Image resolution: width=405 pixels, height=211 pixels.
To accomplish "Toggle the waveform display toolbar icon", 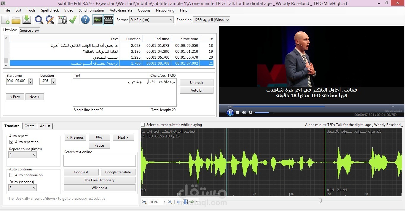I will [x=98, y=20].
